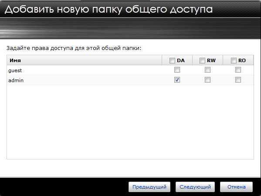This screenshot has height=196, width=261.
Task: Toggle the RW select-all checkbox in header
Action: coord(202,60)
